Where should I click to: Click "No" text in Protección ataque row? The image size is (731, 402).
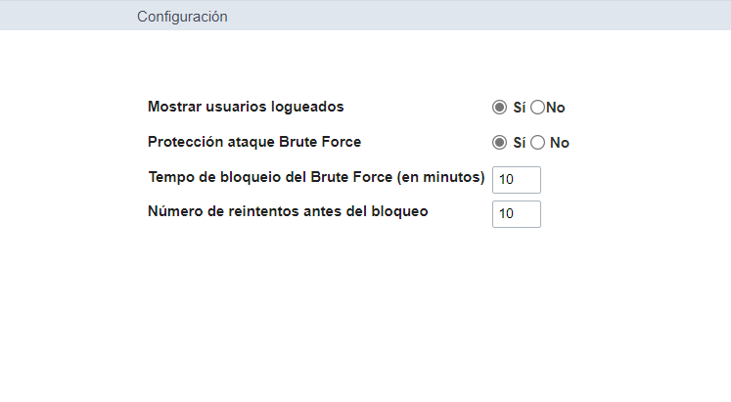[560, 143]
